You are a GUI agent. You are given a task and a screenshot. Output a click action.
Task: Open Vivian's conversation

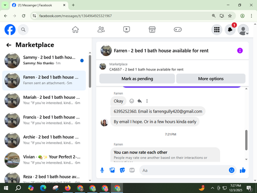(x=44, y=160)
